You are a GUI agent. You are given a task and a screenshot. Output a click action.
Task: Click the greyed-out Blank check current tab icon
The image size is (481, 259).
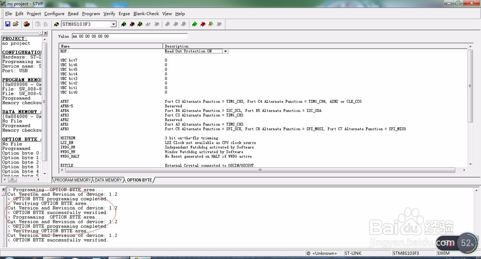pos(156,24)
